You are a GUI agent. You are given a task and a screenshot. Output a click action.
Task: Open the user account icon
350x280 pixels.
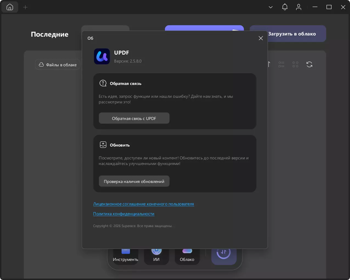299,7
